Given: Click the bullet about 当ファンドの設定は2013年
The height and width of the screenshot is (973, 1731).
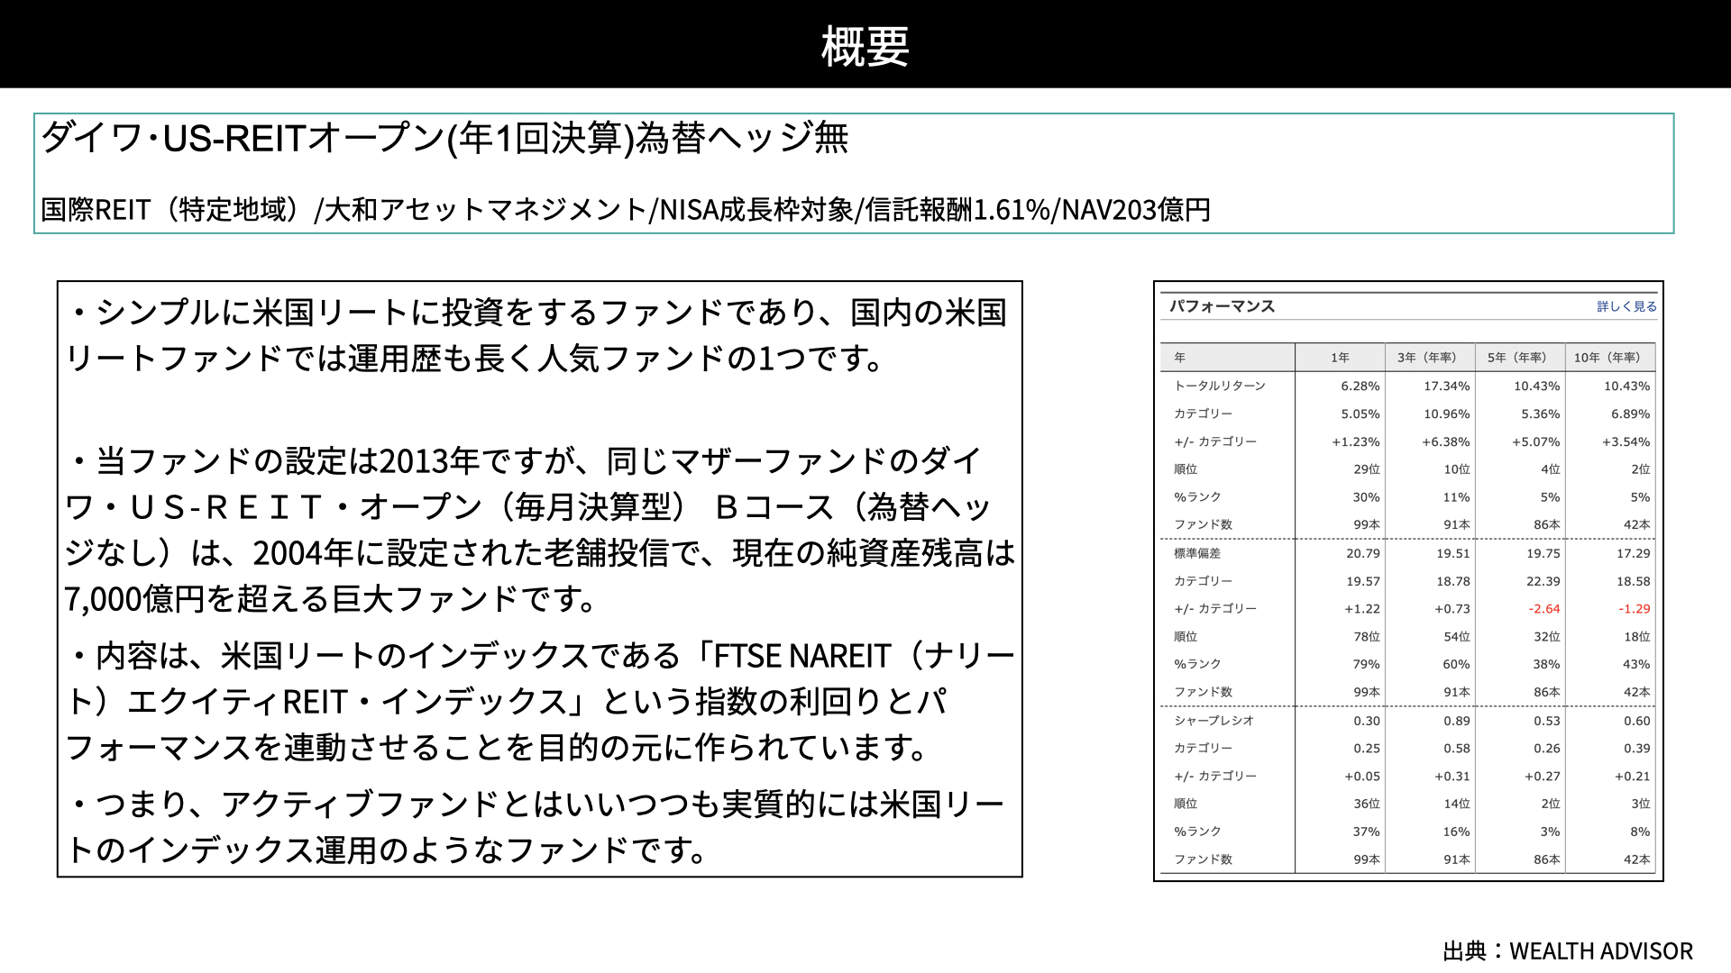Looking at the screenshot, I should 540,530.
